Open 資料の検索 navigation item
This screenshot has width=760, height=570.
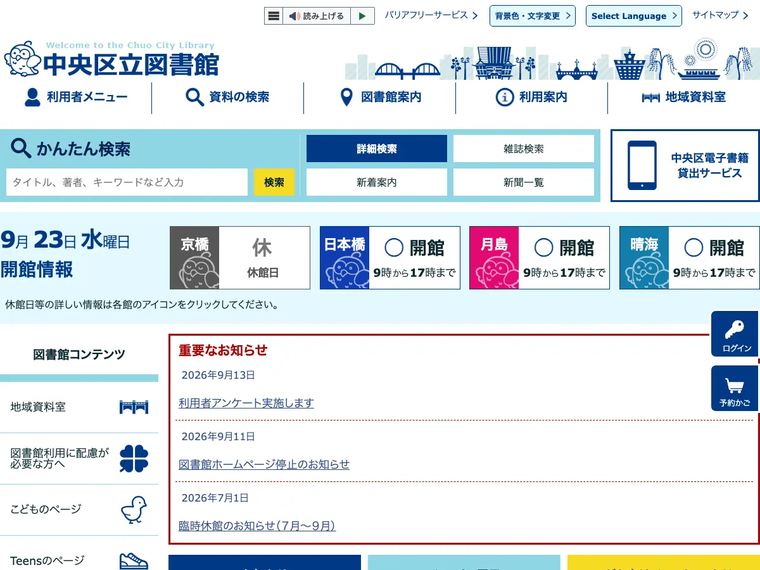[x=227, y=98]
